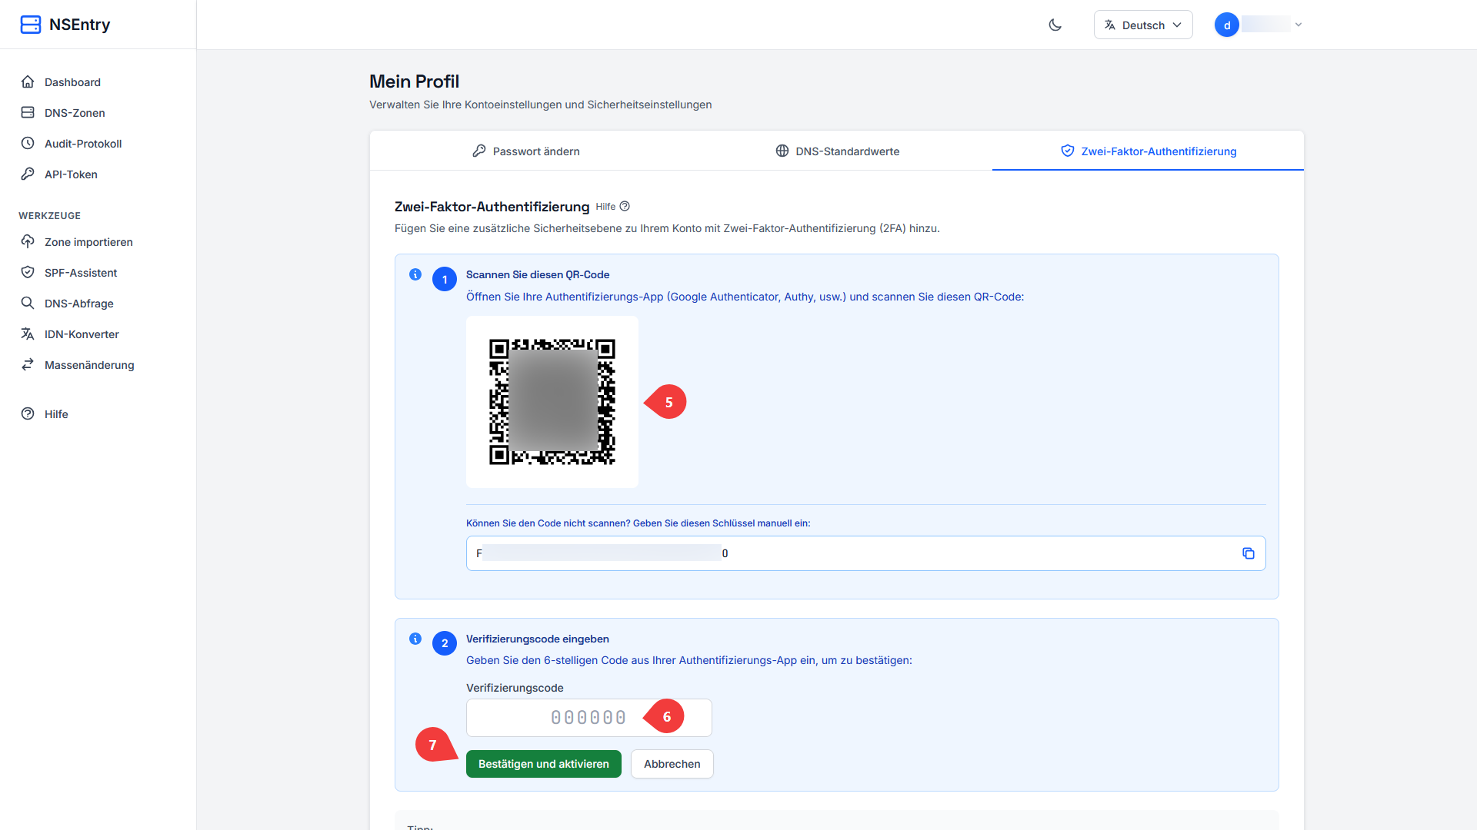
Task: Click the info icon in step 1 box
Action: pos(415,274)
